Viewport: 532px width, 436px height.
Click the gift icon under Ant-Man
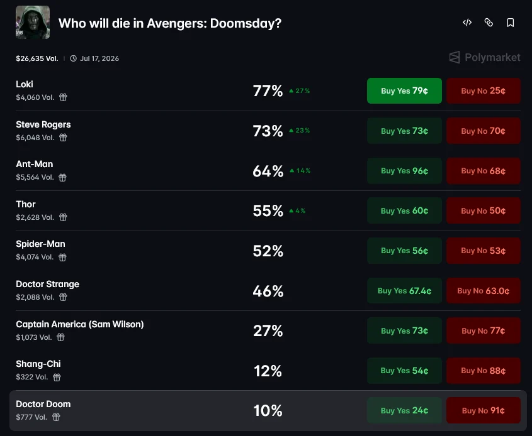[62, 177]
